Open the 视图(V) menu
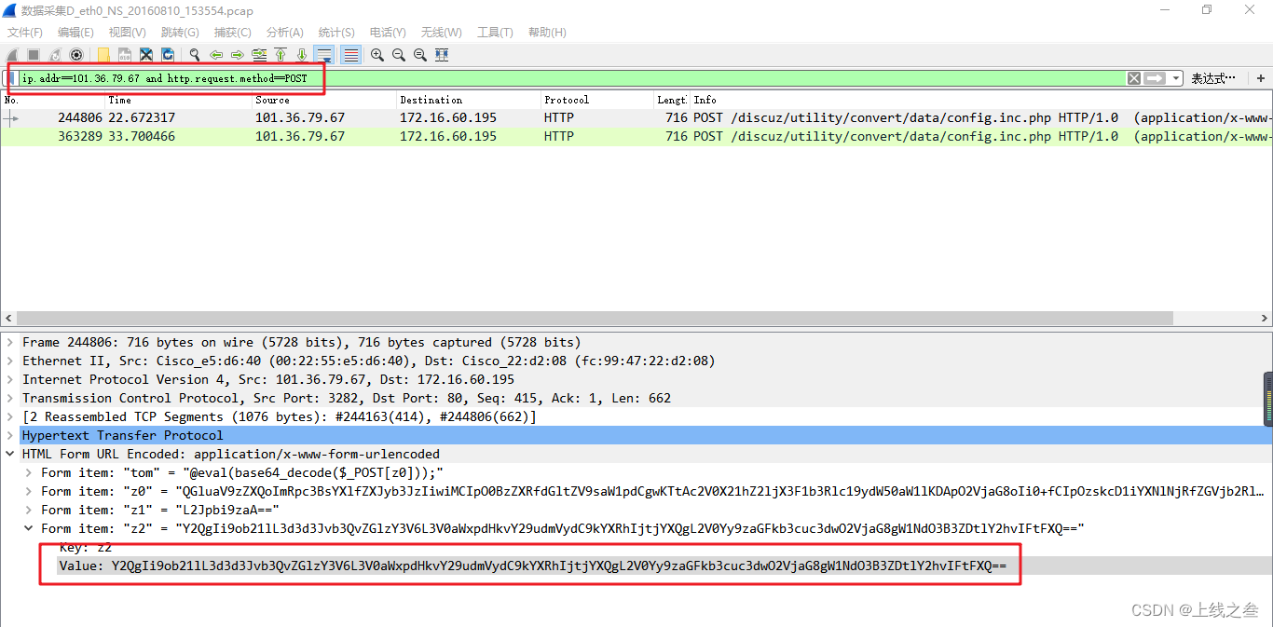Image resolution: width=1273 pixels, height=627 pixels. tap(127, 33)
